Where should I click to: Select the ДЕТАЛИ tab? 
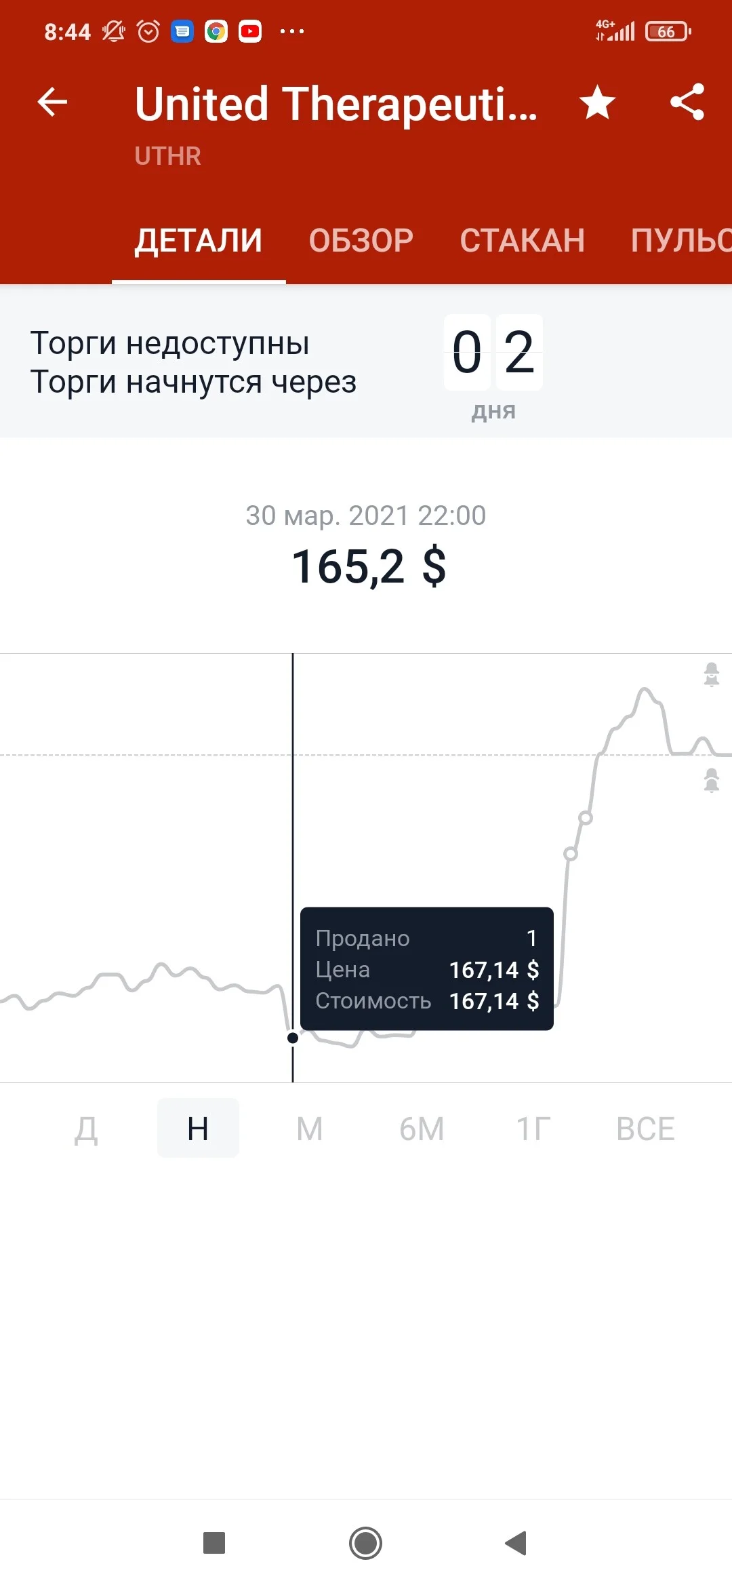point(199,241)
